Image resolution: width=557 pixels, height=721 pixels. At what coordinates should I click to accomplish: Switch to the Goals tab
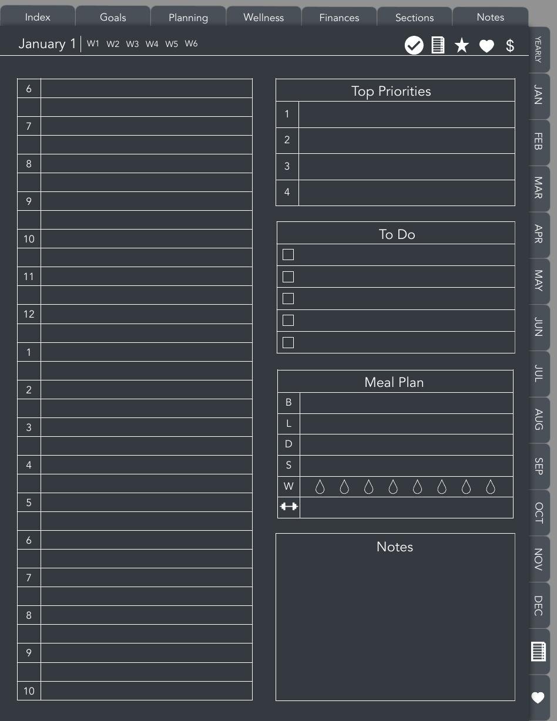tap(113, 17)
